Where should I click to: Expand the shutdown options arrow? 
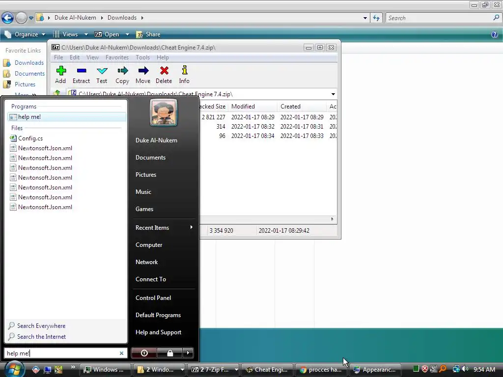[188, 353]
